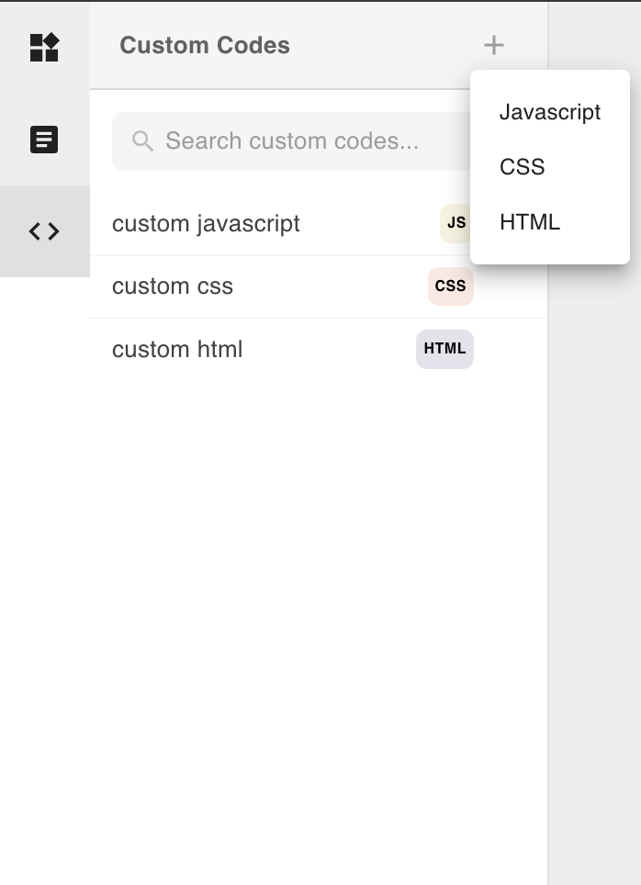Click blank sidebar space below code icon

pyautogui.click(x=44, y=551)
